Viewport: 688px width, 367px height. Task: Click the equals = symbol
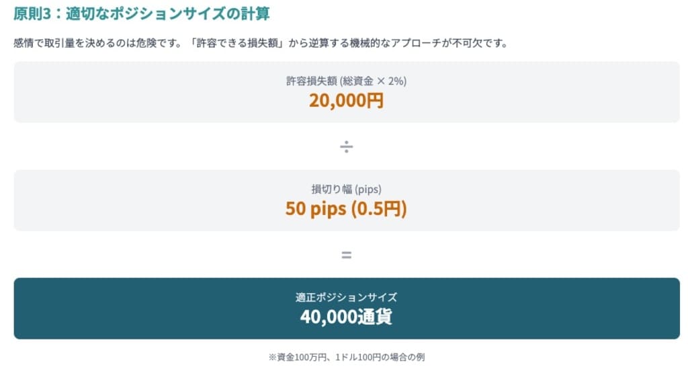pos(347,255)
